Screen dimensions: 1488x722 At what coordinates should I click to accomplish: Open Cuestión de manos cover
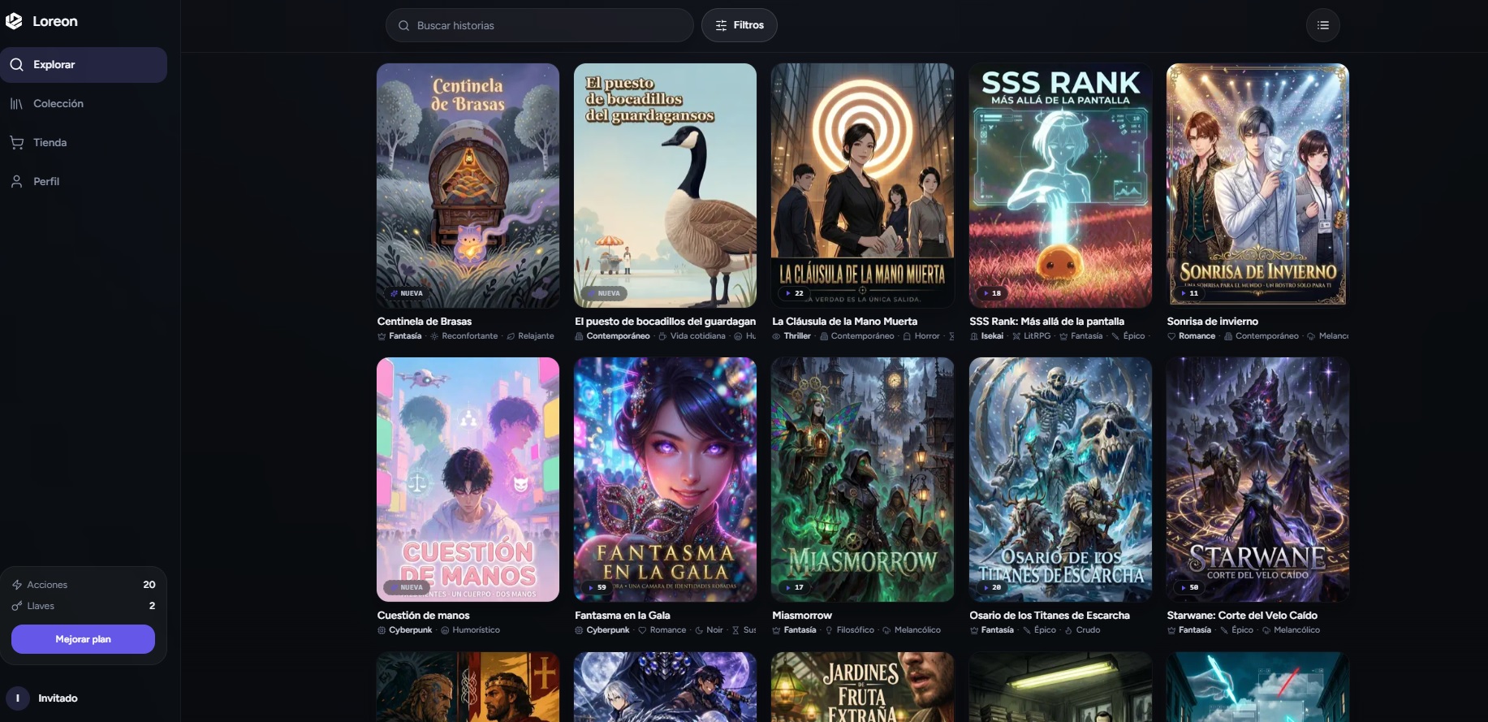468,480
